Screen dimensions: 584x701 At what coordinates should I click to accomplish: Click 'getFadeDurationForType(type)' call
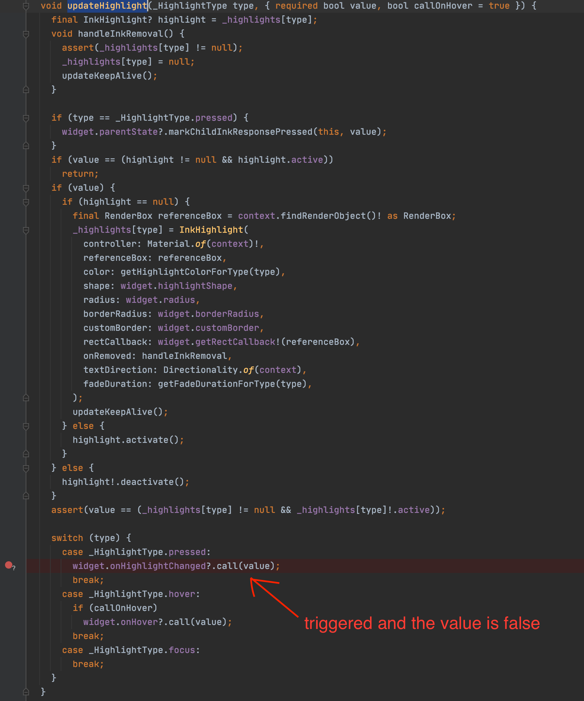(x=232, y=384)
